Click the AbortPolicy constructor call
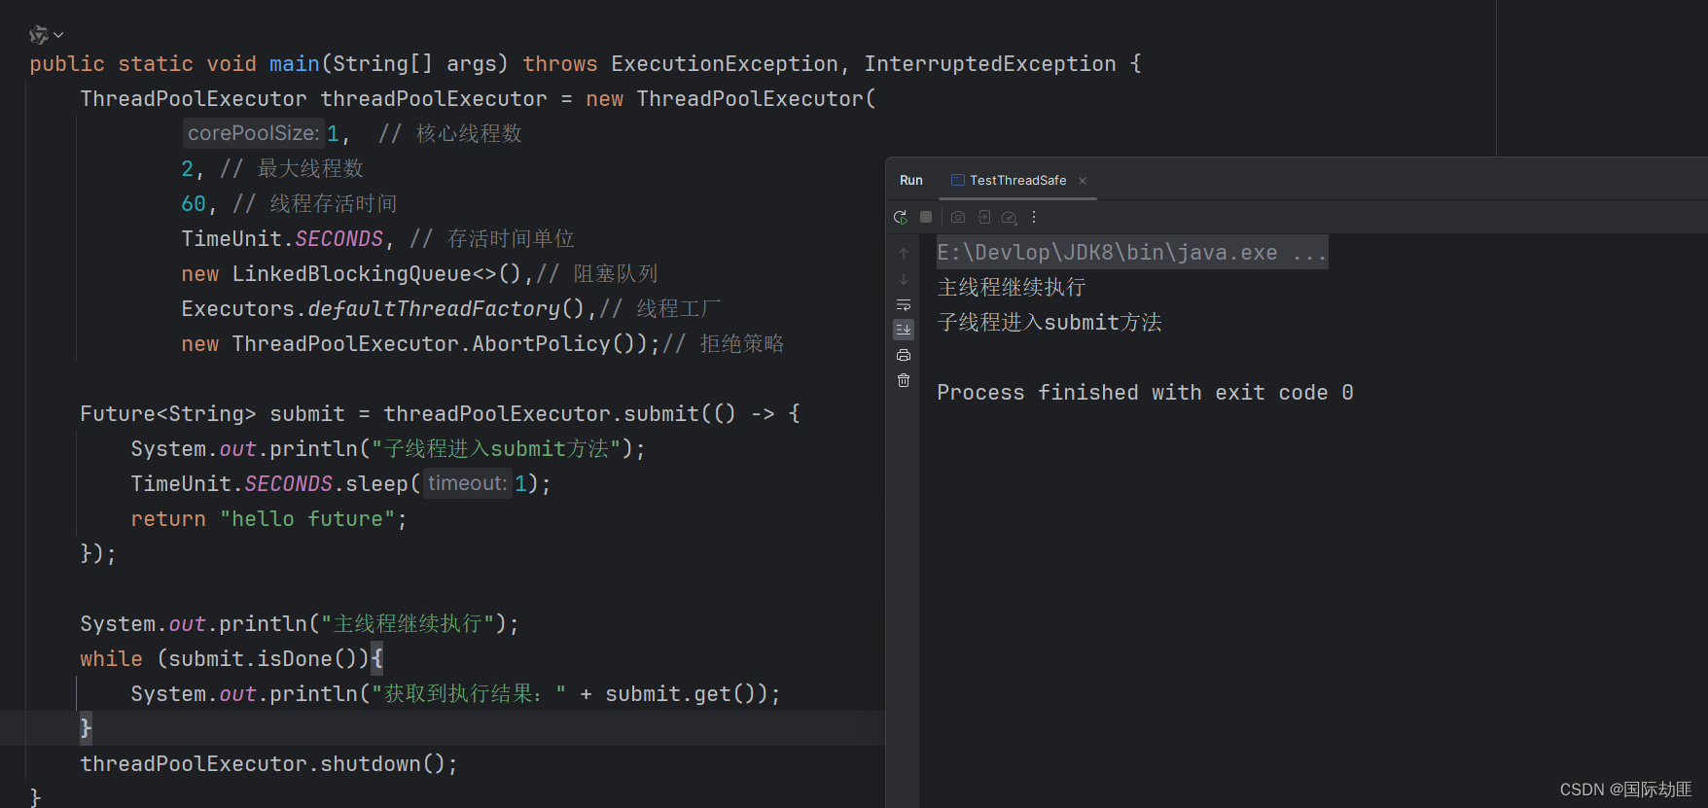This screenshot has width=1708, height=808. [541, 344]
